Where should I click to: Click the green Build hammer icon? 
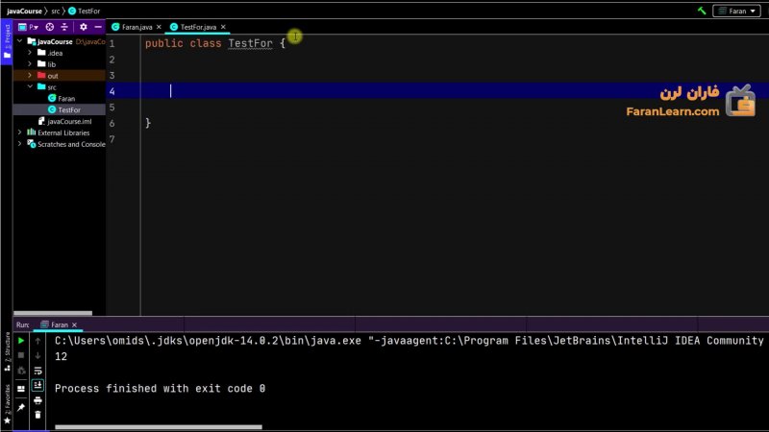click(x=703, y=10)
